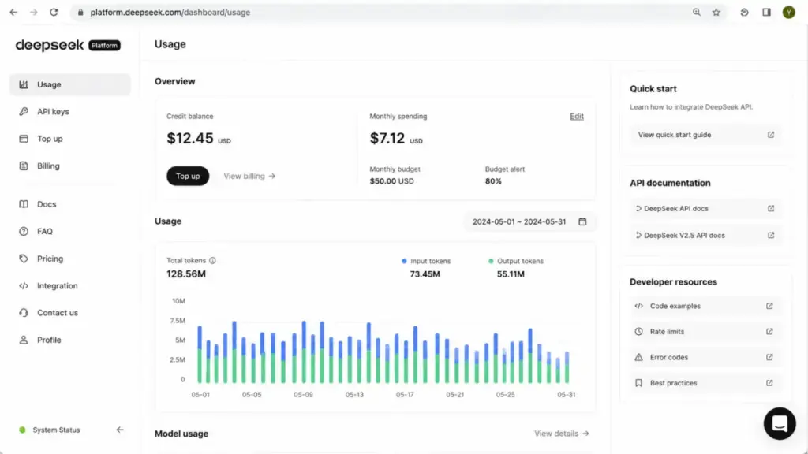Click the FAQ question mark icon

[24, 231]
